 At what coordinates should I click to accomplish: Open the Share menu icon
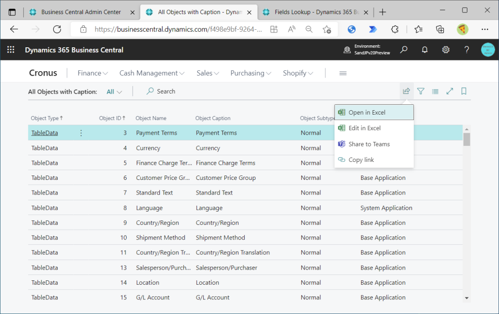[406, 91]
